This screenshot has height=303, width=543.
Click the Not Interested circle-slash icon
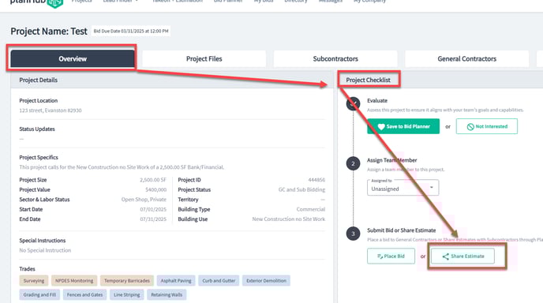click(x=470, y=127)
